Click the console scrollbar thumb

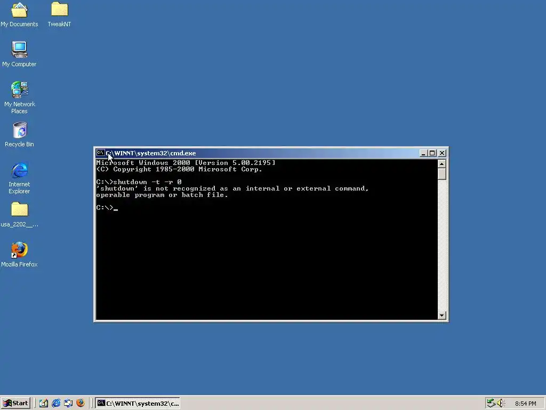click(x=441, y=174)
